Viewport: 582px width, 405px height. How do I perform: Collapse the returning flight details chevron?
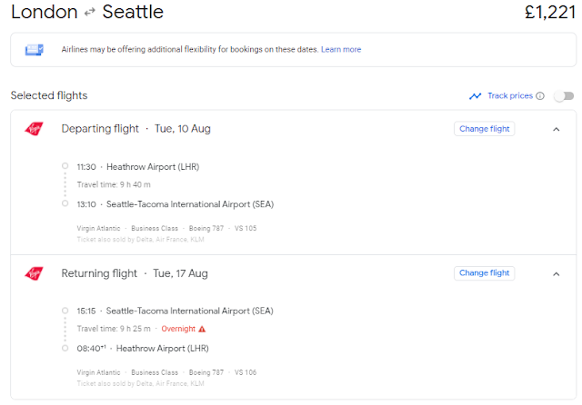point(556,274)
